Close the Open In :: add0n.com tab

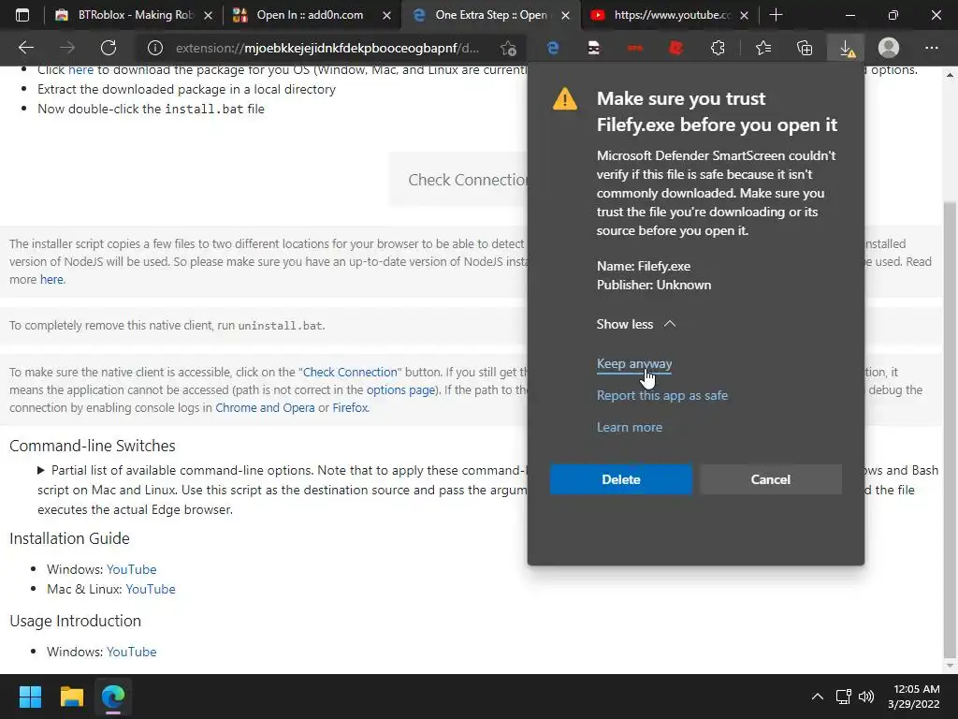click(x=386, y=15)
